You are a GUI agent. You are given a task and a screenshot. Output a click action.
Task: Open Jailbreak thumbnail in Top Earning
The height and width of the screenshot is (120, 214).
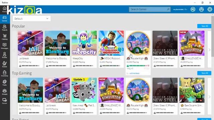[57, 90]
